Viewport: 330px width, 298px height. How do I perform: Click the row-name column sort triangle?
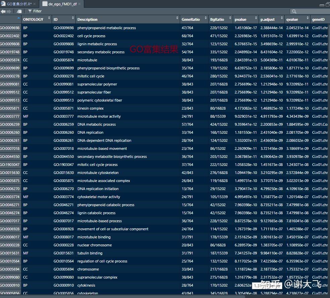coord(18,18)
